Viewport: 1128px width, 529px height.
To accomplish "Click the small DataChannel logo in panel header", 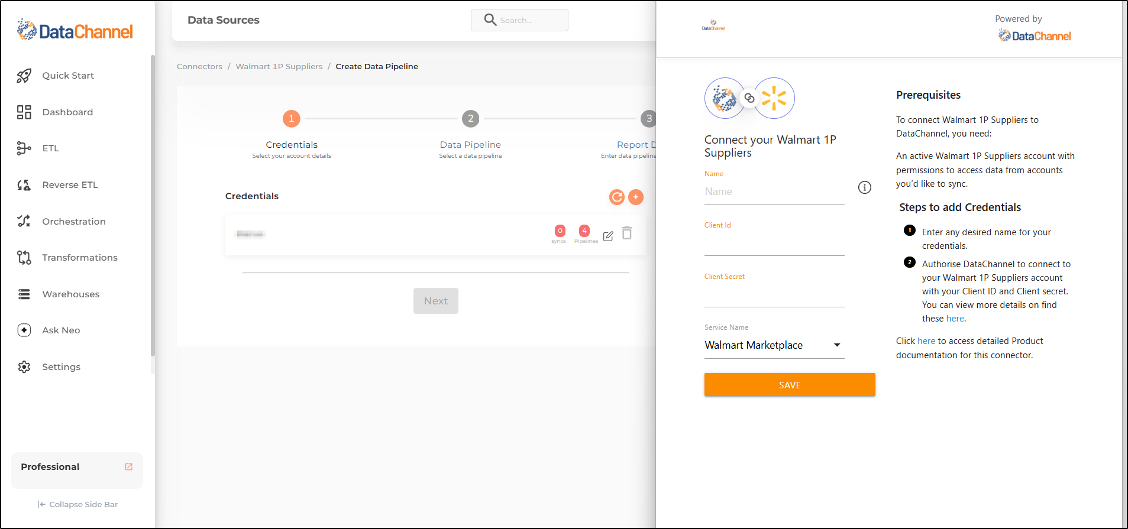I will [x=713, y=25].
